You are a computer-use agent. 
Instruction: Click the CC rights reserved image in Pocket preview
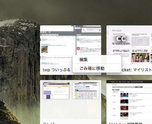(121, 40)
